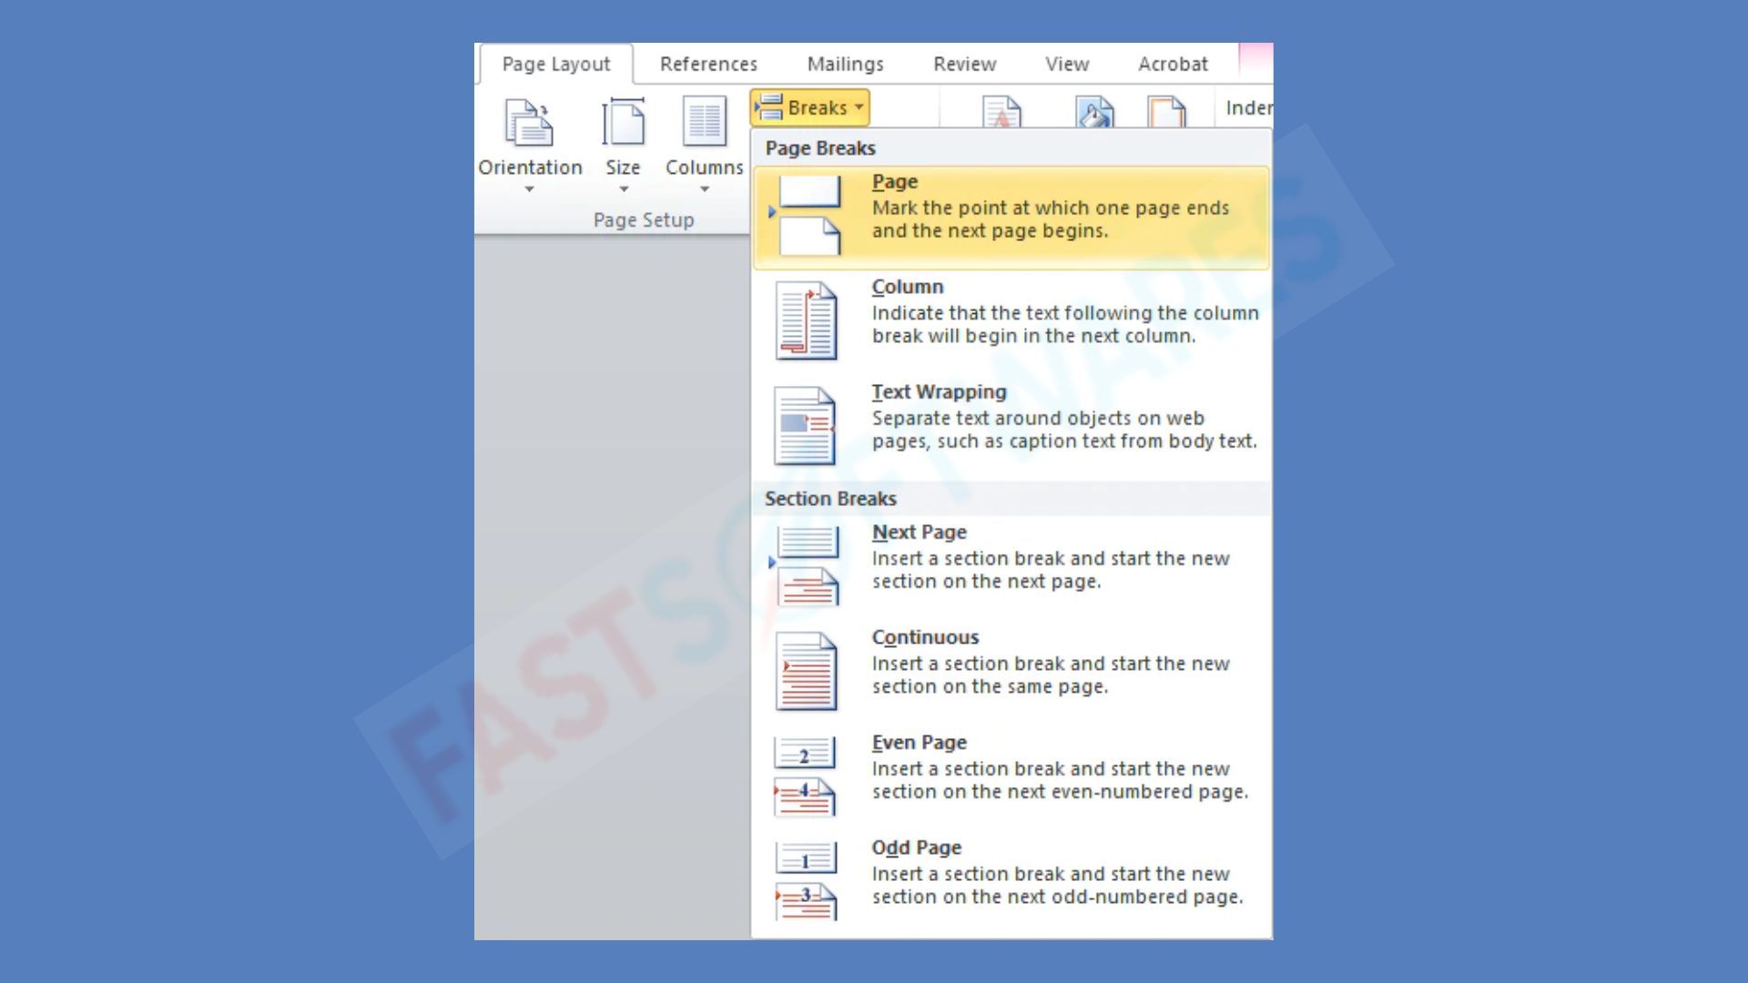This screenshot has width=1748, height=983.
Task: Click the Page Breaks header
Action: pyautogui.click(x=819, y=148)
